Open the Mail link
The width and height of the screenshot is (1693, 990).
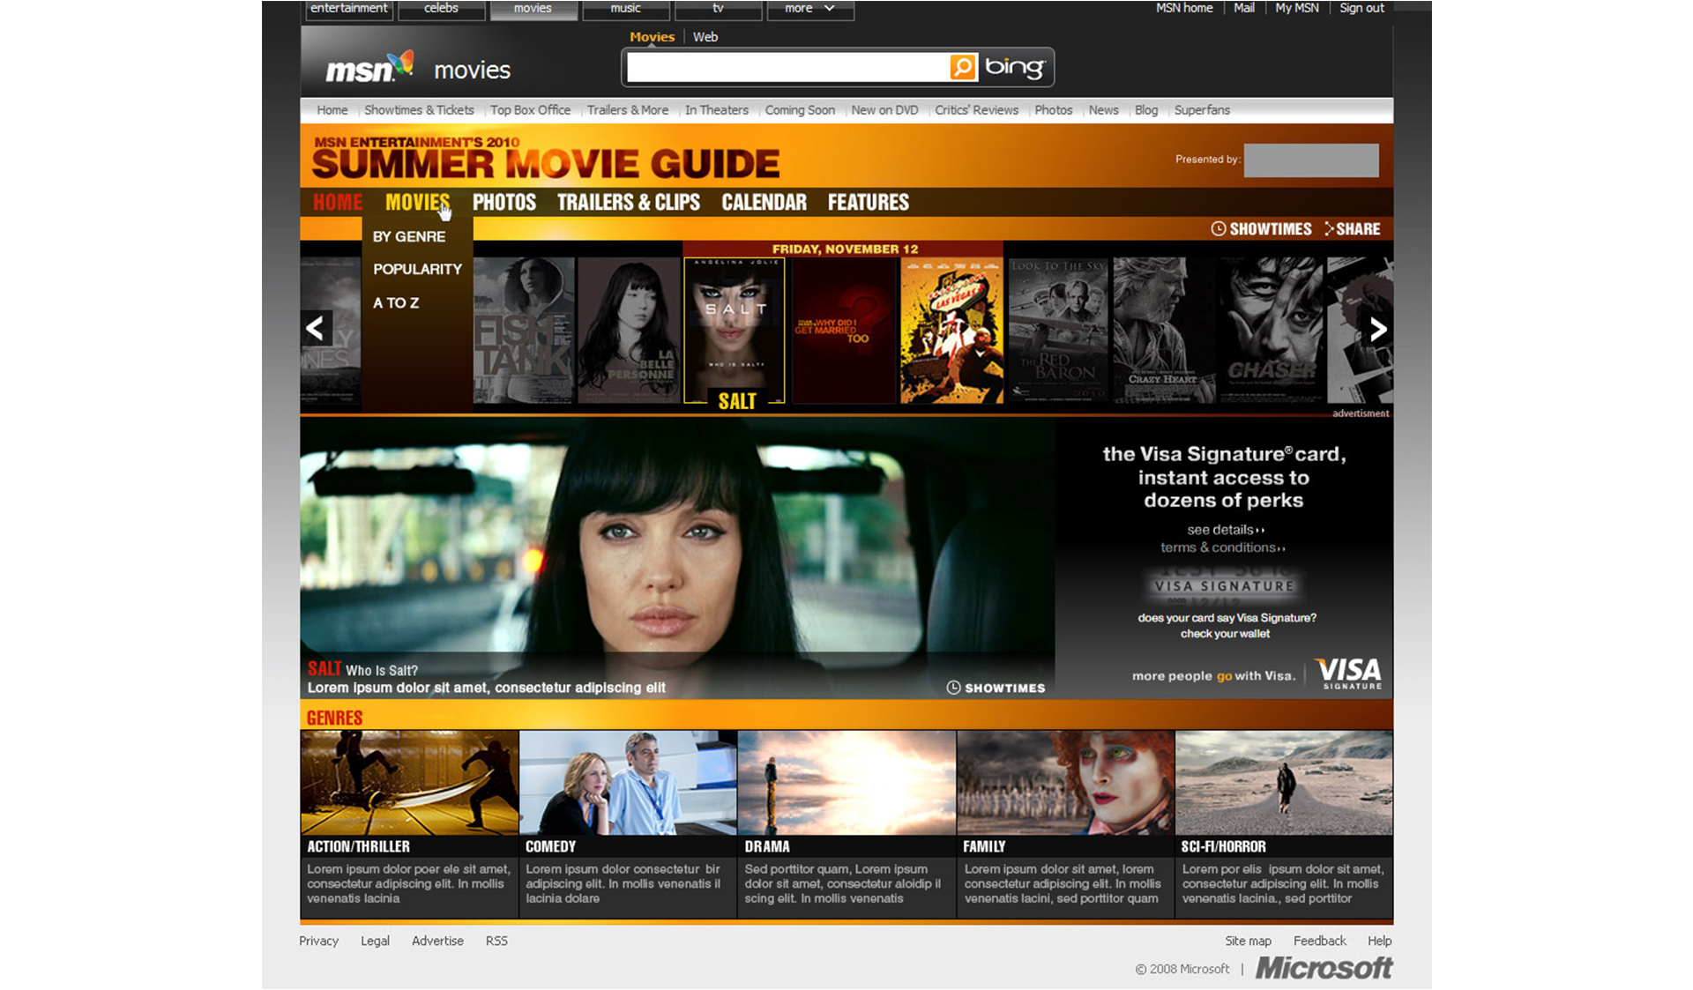[1244, 8]
